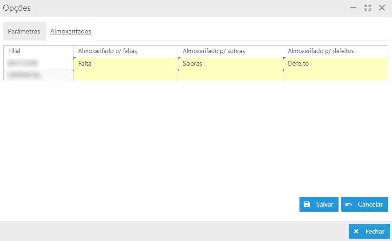
Task: Select empty sobras cell in second row
Action: tap(230, 75)
